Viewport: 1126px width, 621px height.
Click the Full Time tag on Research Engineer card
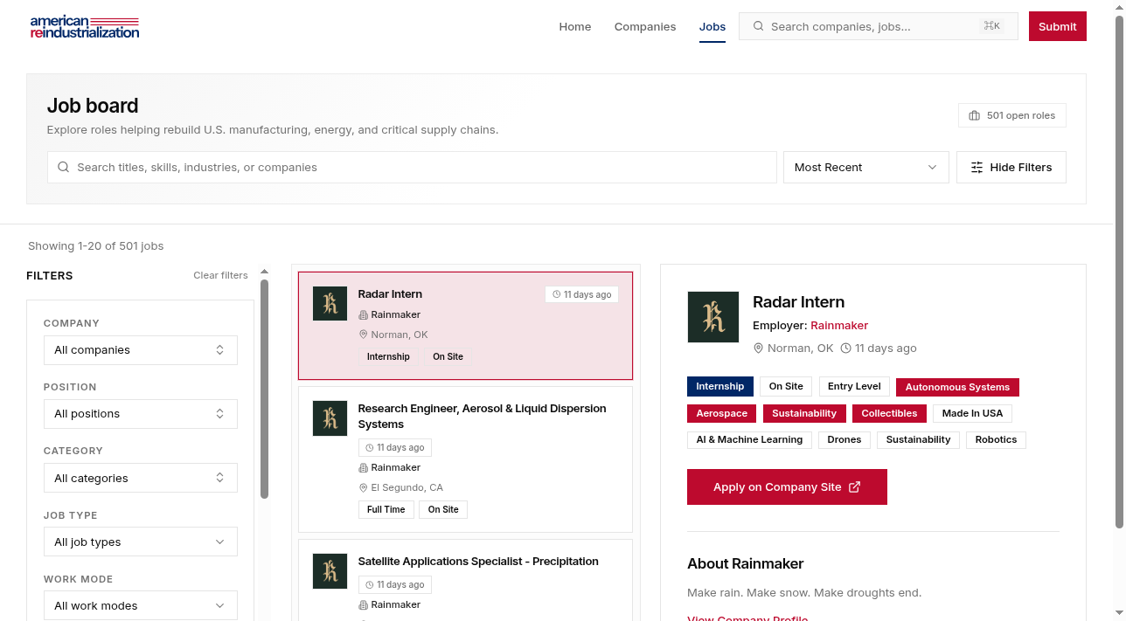386,509
